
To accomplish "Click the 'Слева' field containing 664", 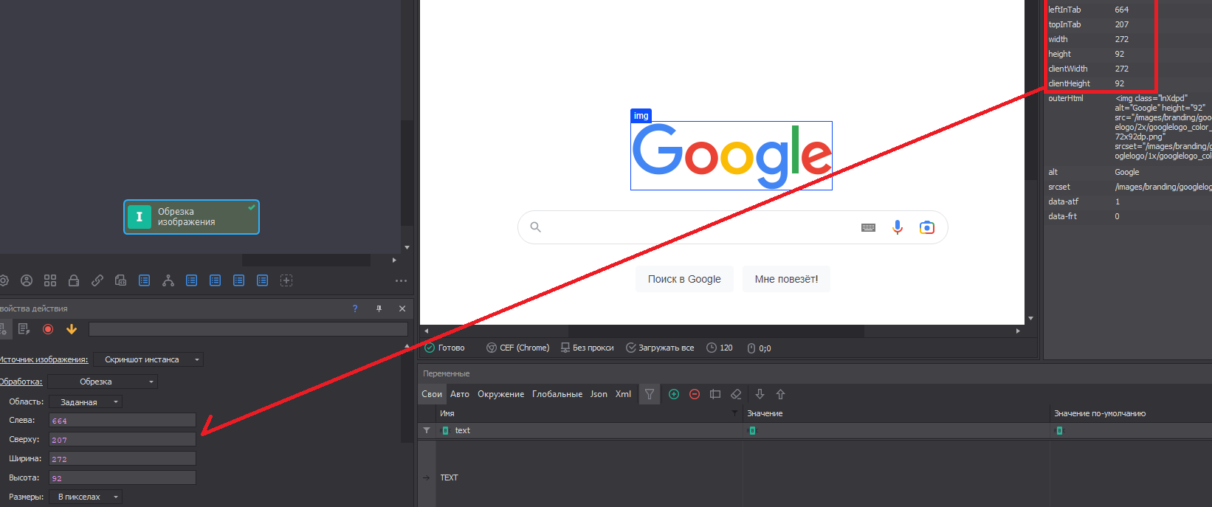I will tap(123, 420).
